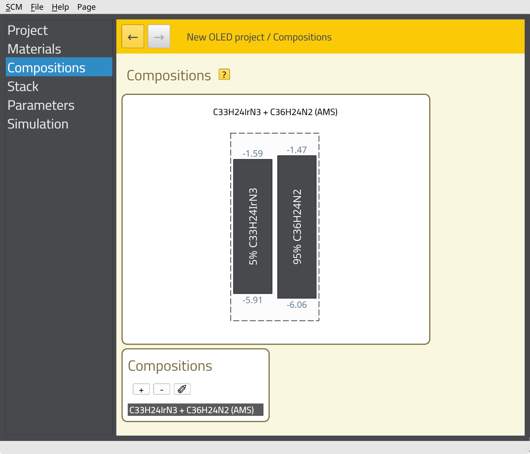Open the Compositions help question mark
This screenshot has height=454, width=530.
224,74
